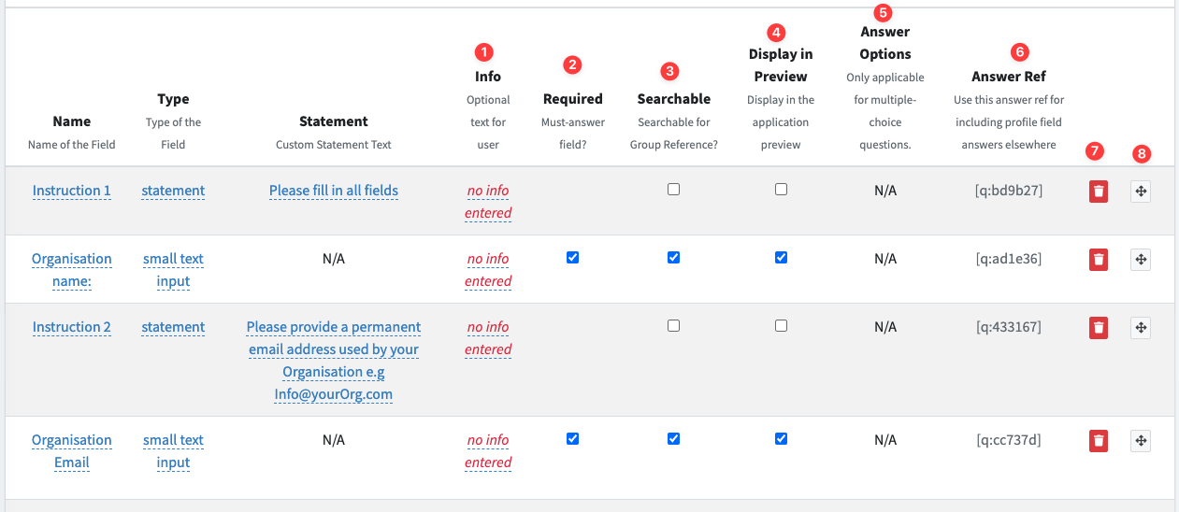Viewport: 1179px width, 512px height.
Task: Edit the Instruction 1 field name
Action: coord(72,191)
